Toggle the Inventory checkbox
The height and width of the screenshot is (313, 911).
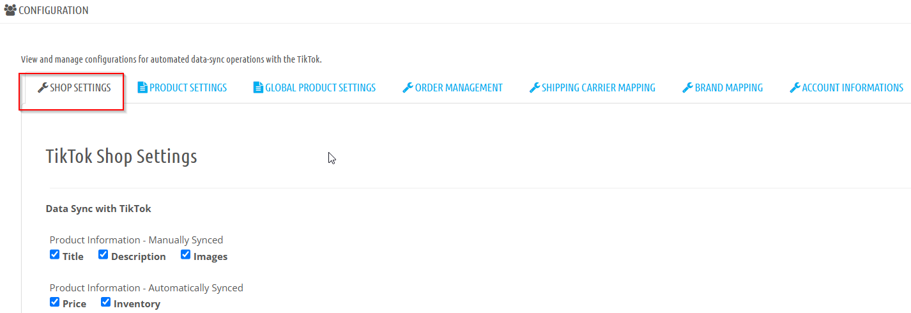click(x=106, y=302)
